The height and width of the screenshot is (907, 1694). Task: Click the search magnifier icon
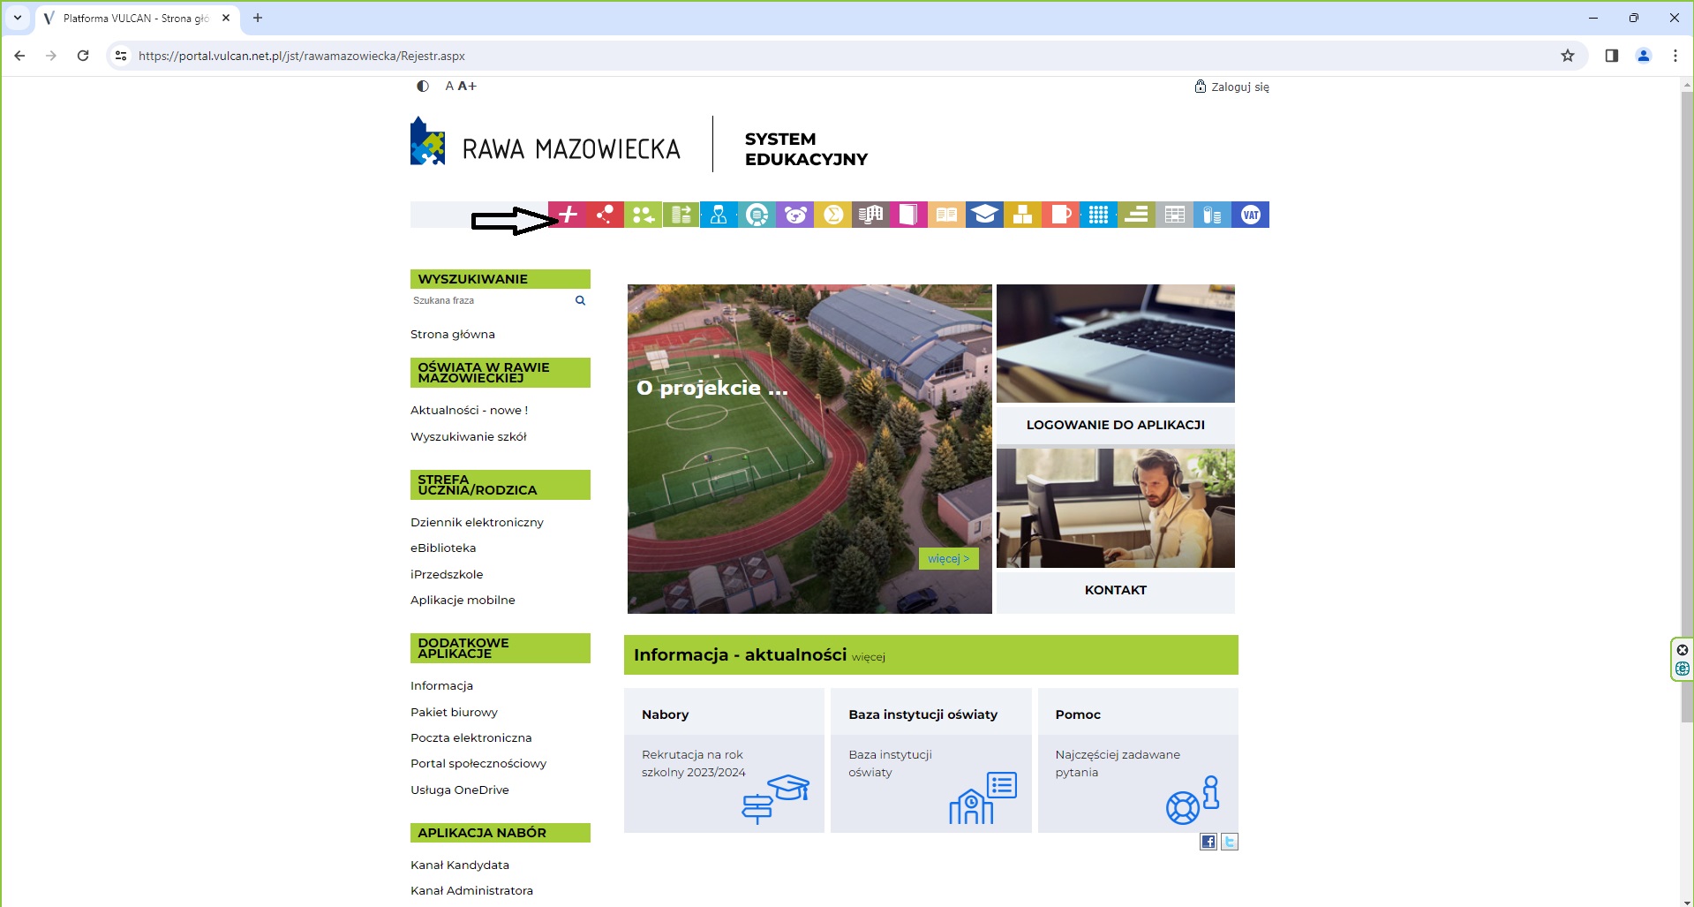[580, 300]
